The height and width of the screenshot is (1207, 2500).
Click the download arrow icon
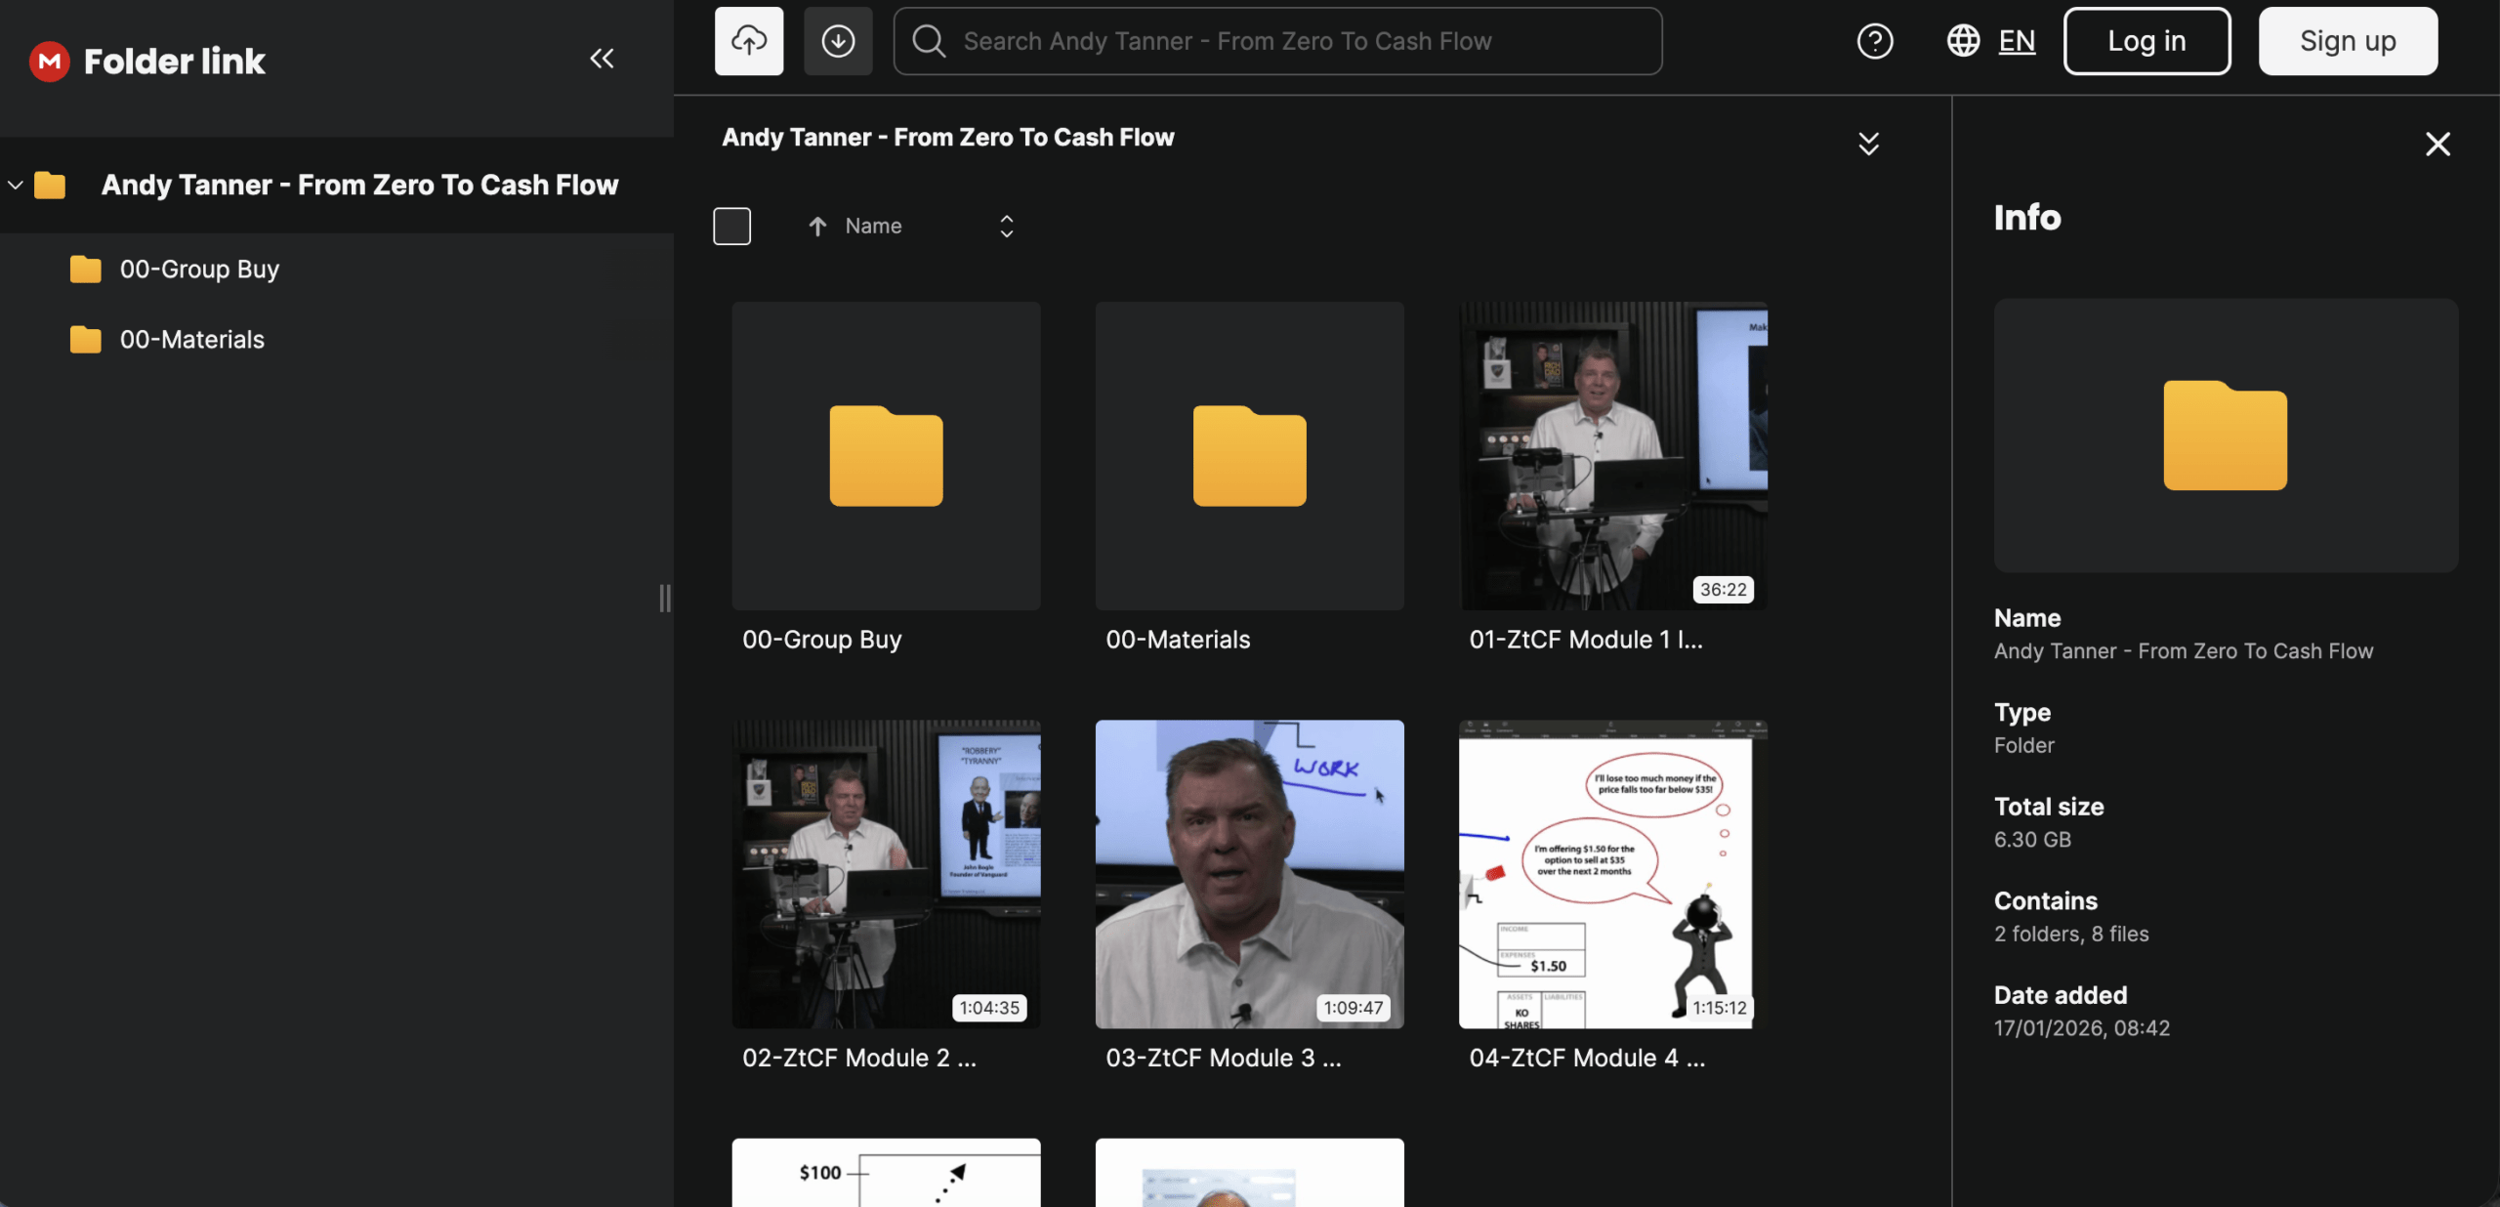(x=838, y=41)
